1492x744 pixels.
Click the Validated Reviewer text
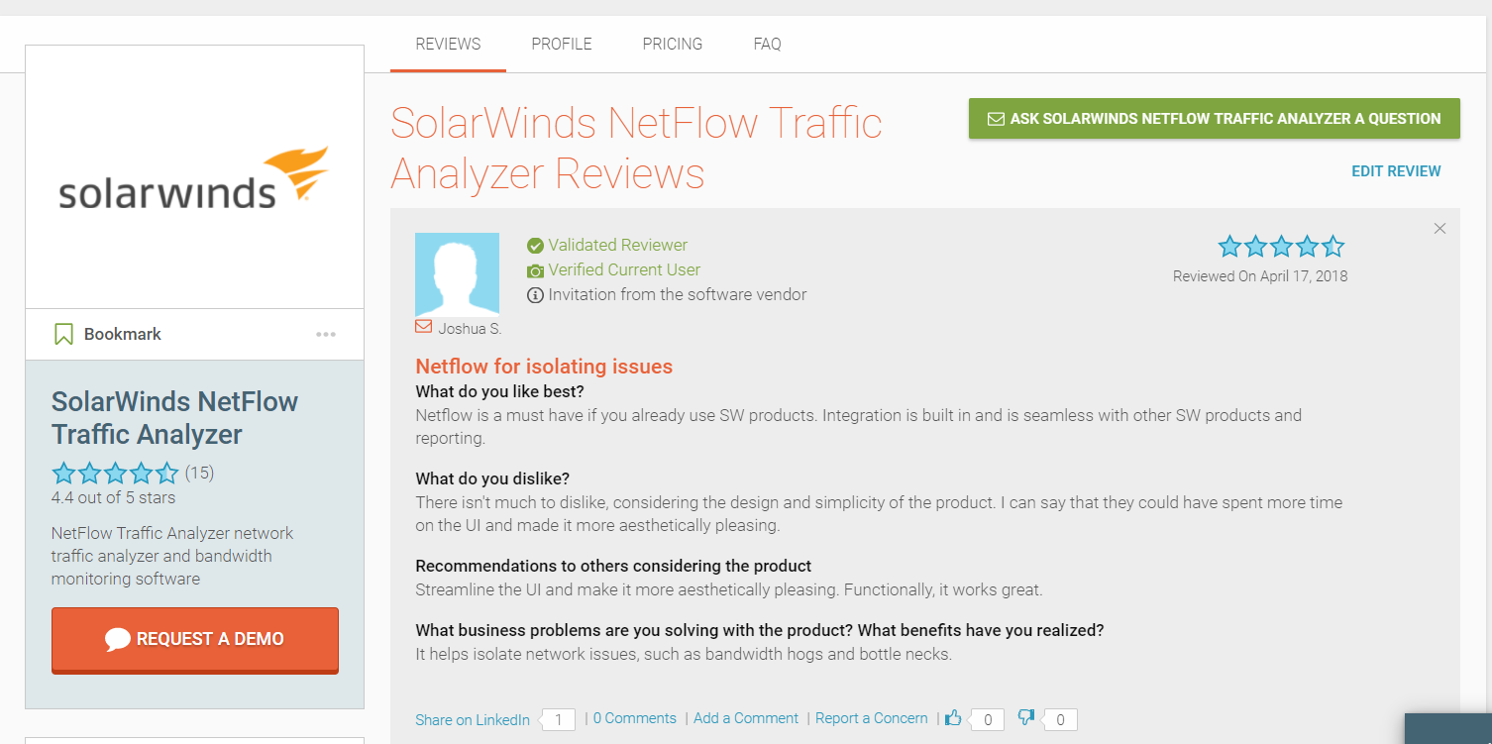[618, 245]
